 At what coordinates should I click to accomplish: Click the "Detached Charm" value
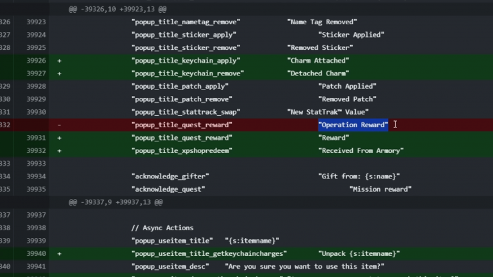point(318,74)
